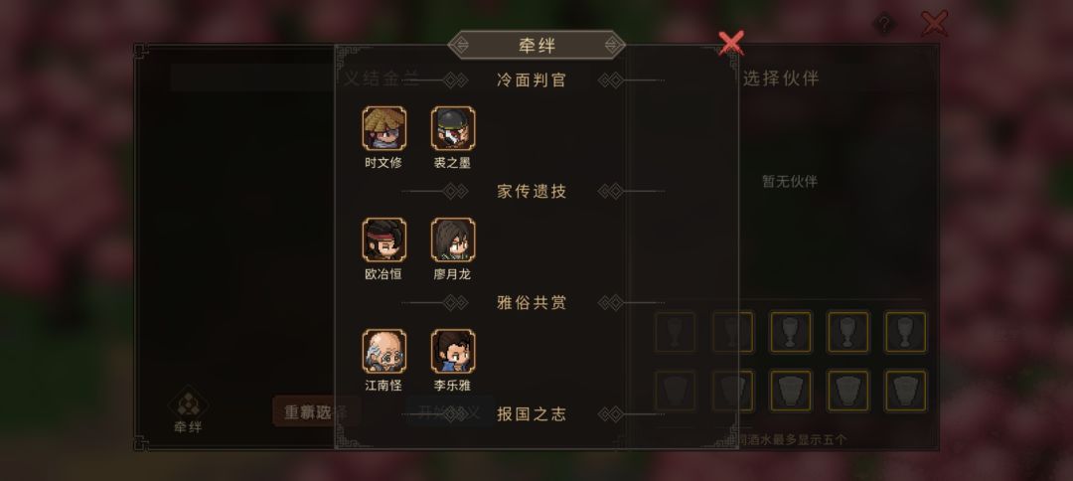The image size is (1073, 481).
Task: Select the bottom-right cup wine slot
Action: (x=906, y=391)
